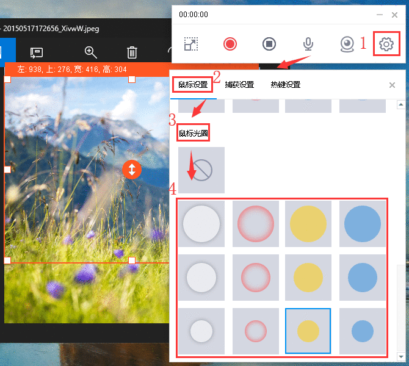409x366 pixels.
Task: Select the medium yellow cursor halo
Action: [x=308, y=278]
